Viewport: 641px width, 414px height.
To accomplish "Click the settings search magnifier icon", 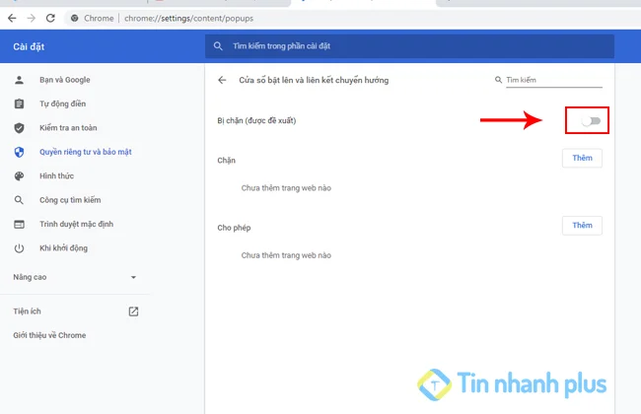I will (218, 46).
